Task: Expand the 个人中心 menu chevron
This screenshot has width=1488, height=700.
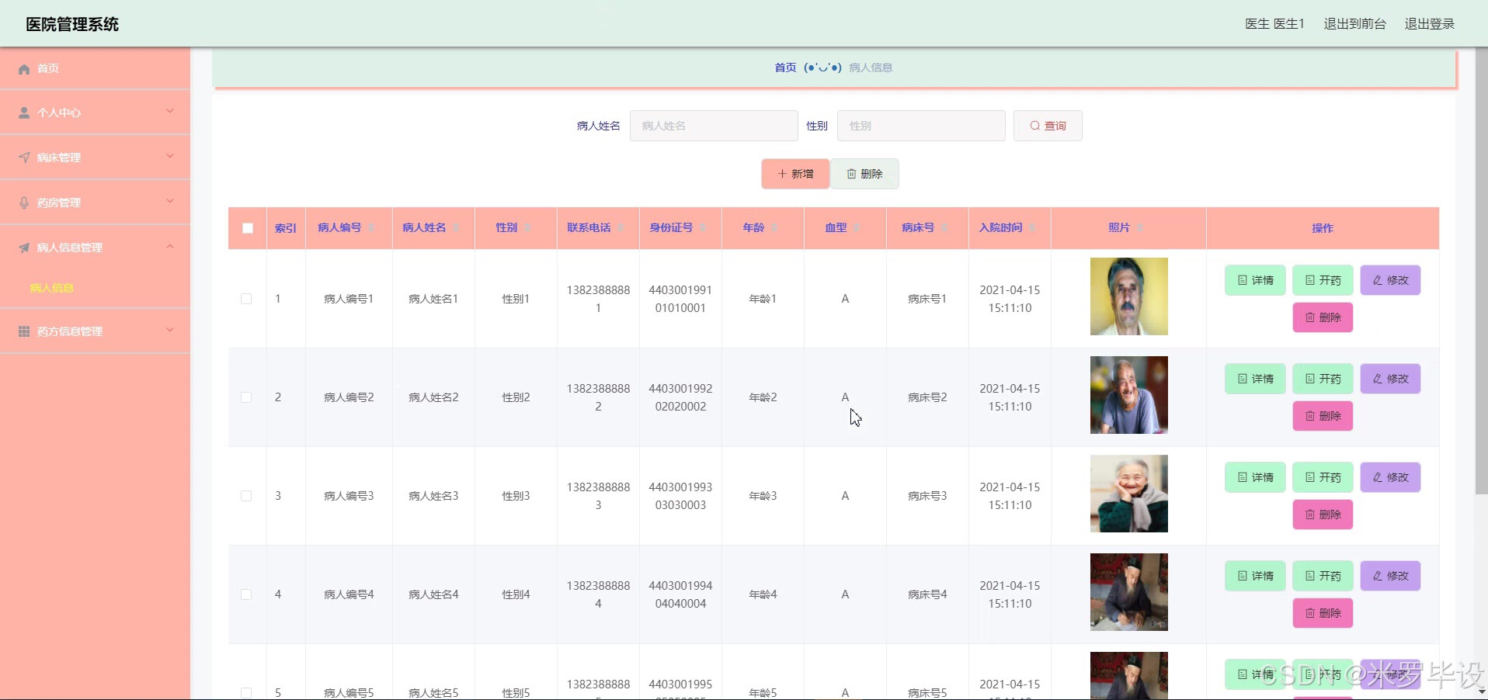Action: (x=170, y=112)
